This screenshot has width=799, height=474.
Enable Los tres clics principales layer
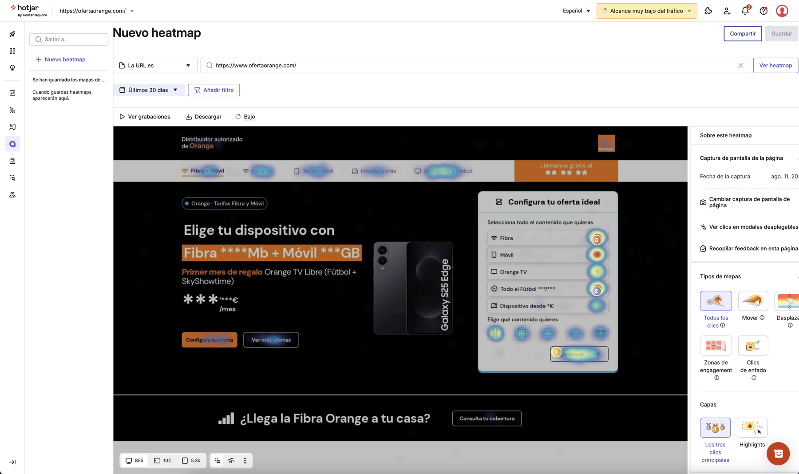point(715,427)
